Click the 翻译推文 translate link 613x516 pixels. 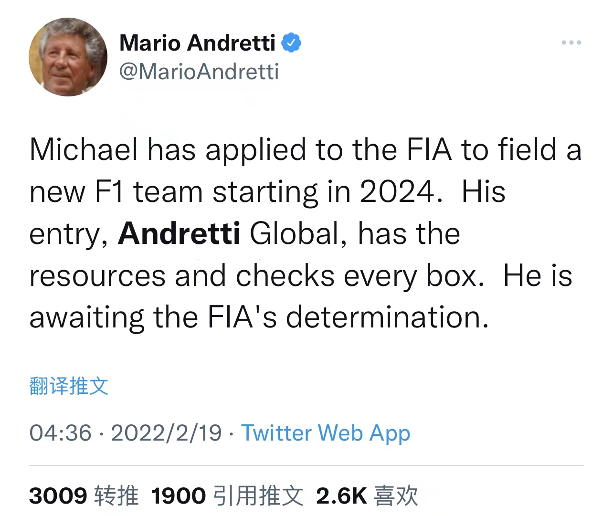69,386
